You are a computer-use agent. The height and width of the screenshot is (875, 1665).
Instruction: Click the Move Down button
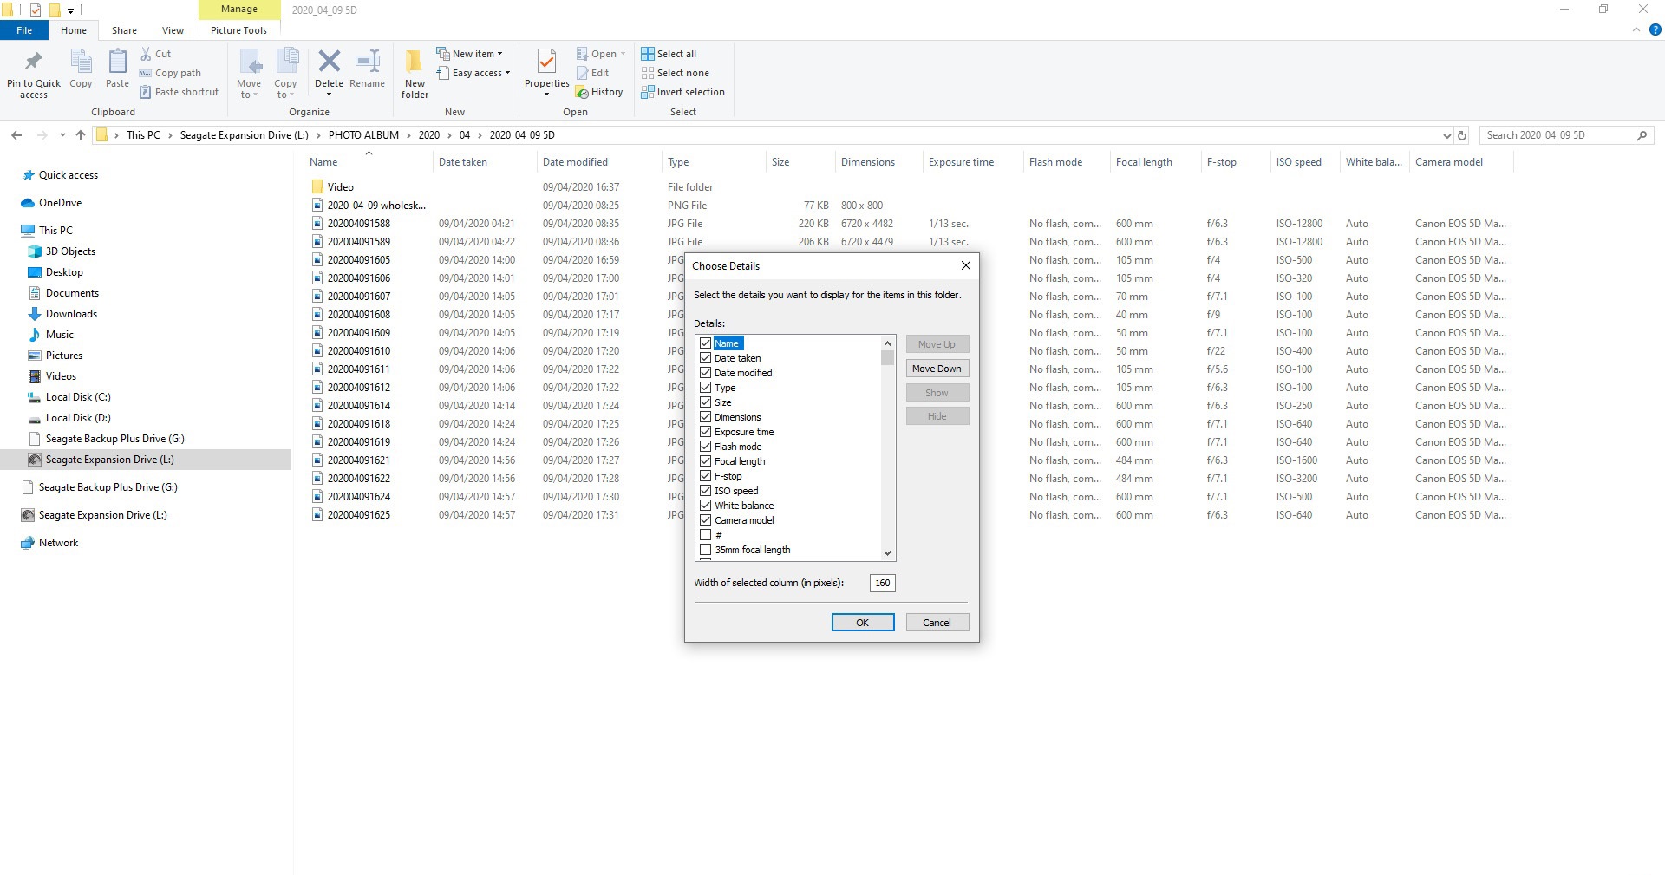[937, 369]
